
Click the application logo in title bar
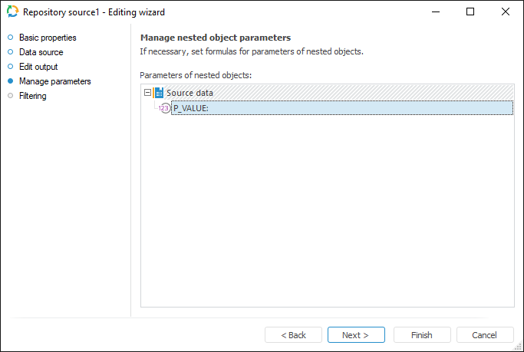pos(12,12)
